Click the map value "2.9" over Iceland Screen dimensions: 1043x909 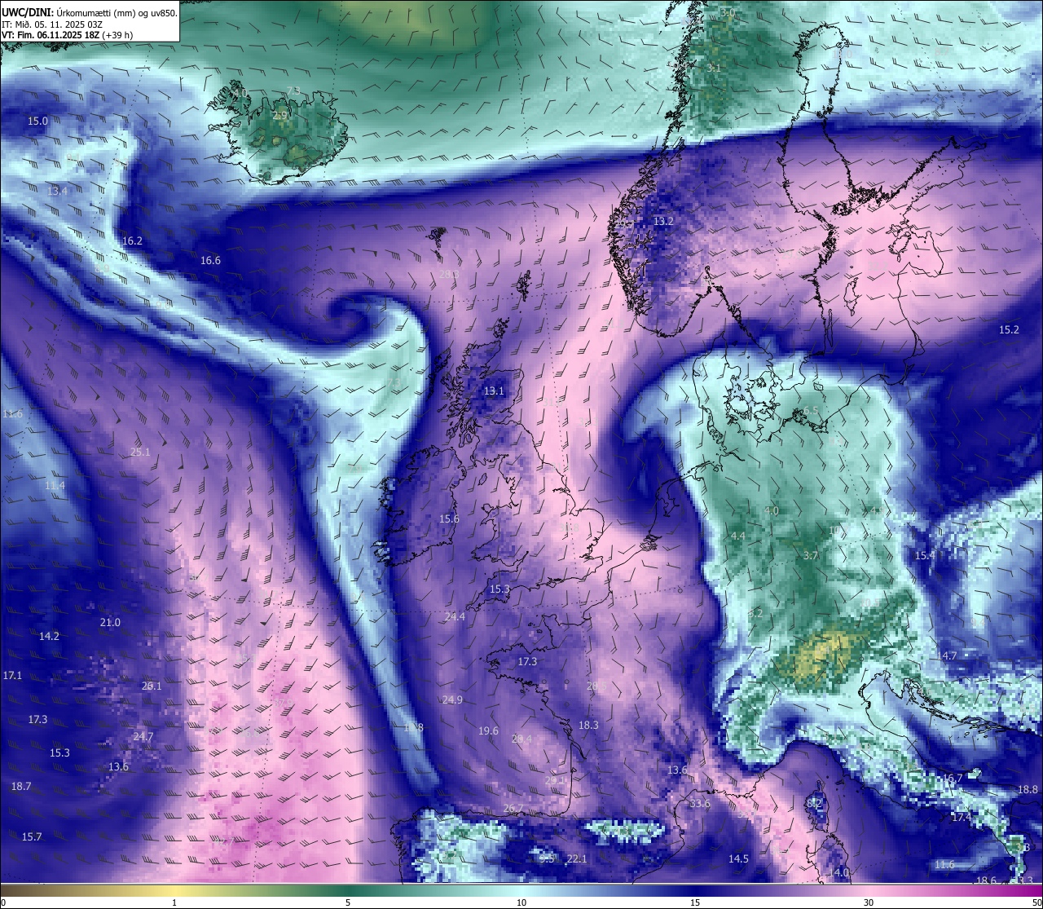coord(279,116)
